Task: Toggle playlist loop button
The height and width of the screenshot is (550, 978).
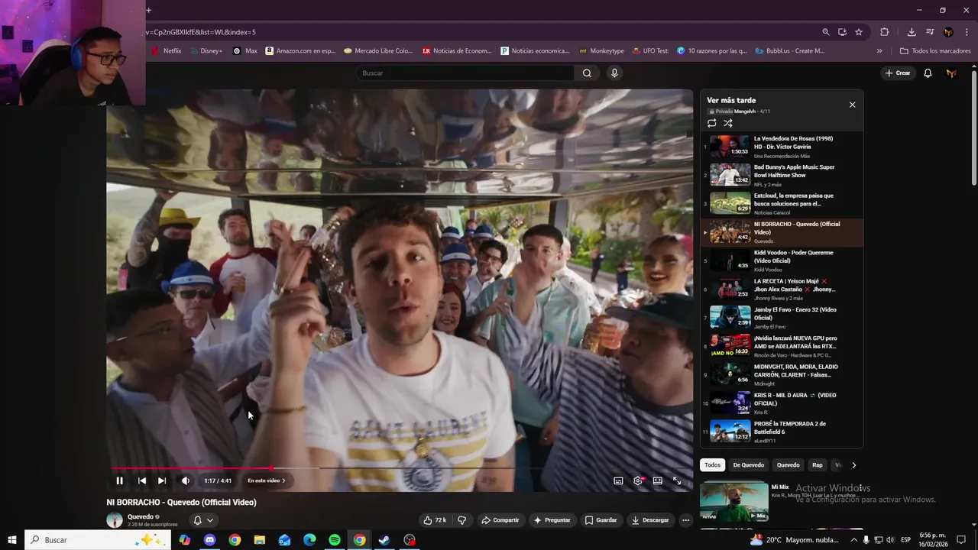Action: [712, 123]
